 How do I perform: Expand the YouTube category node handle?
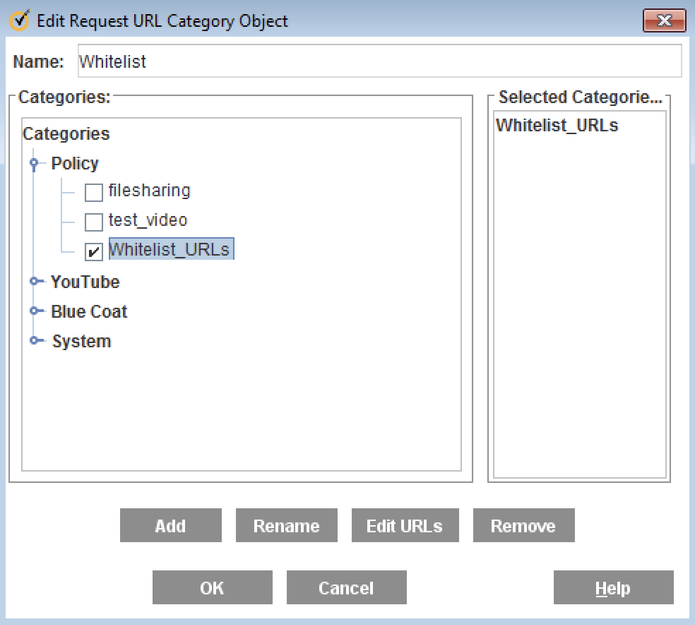(x=34, y=281)
